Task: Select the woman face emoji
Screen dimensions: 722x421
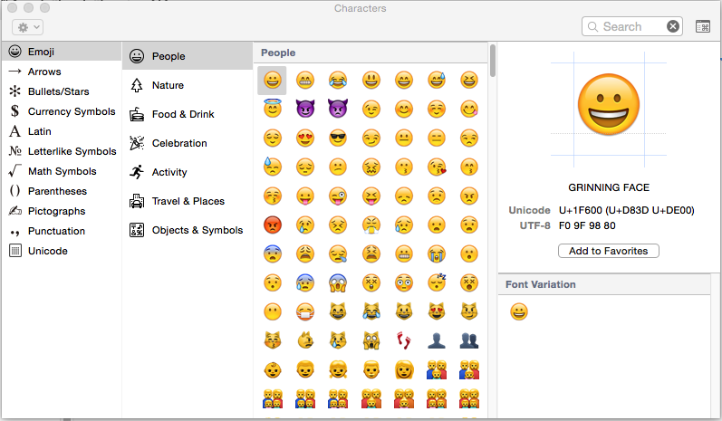Action: (404, 370)
